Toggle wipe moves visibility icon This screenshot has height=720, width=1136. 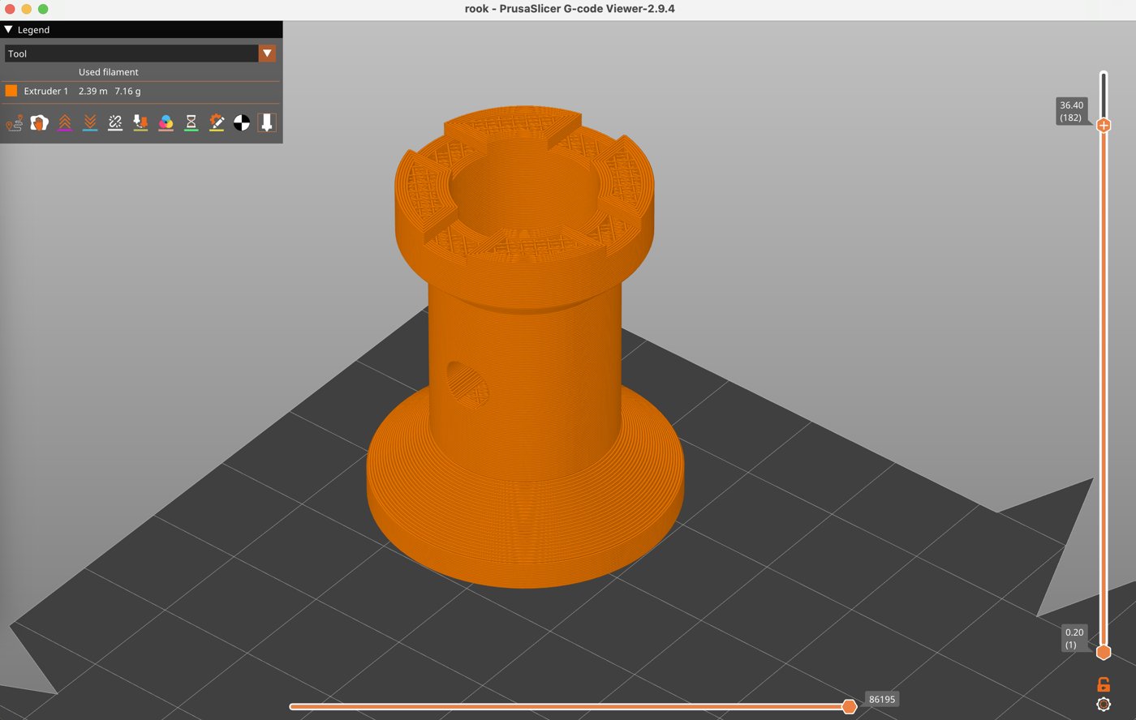(39, 122)
